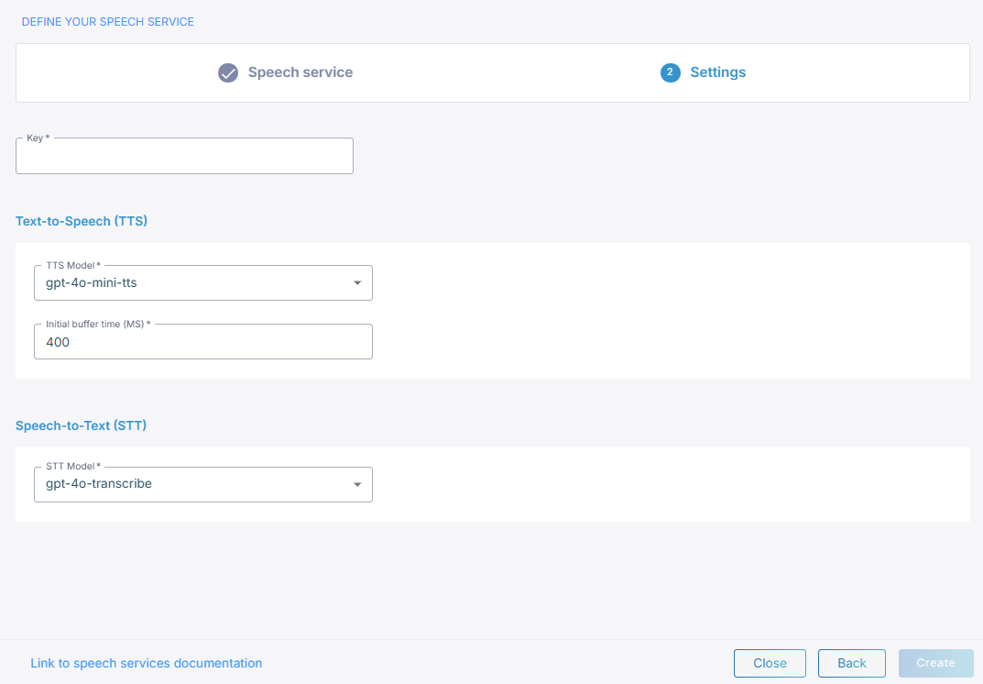Click the Speech service checkmark icon
The height and width of the screenshot is (684, 983).
point(228,72)
